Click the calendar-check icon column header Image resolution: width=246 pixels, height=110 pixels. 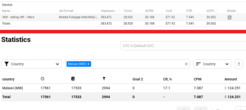tap(73, 79)
